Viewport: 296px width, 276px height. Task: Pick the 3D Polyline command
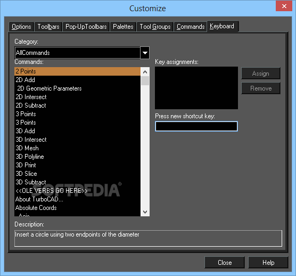click(77, 157)
